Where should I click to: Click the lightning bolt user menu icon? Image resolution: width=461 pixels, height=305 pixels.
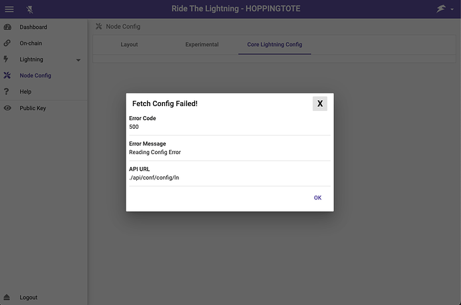point(441,9)
